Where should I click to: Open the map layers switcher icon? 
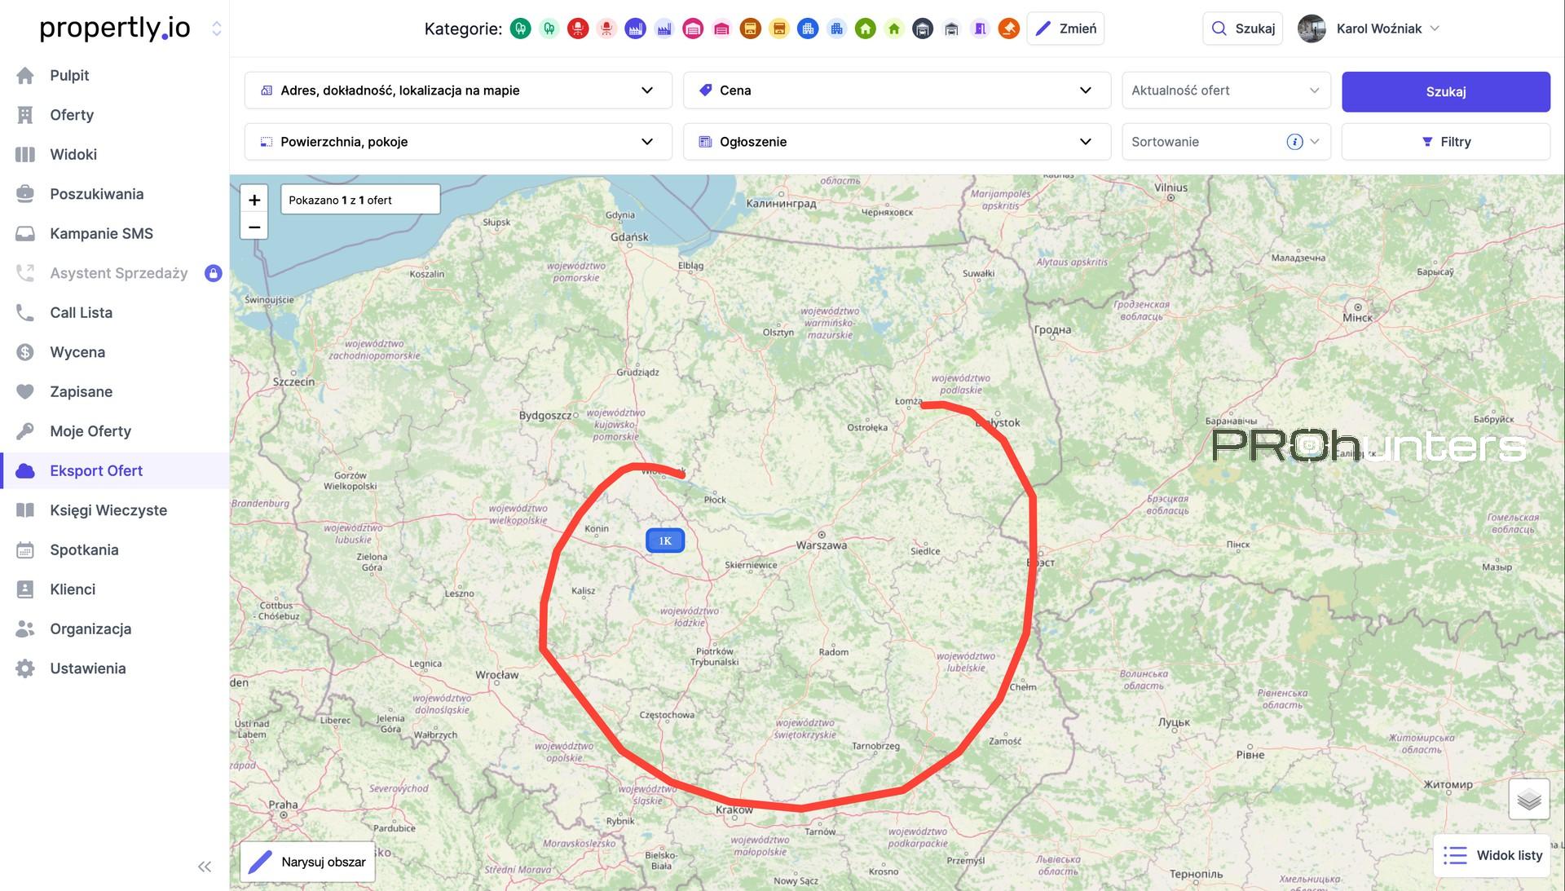click(x=1528, y=799)
